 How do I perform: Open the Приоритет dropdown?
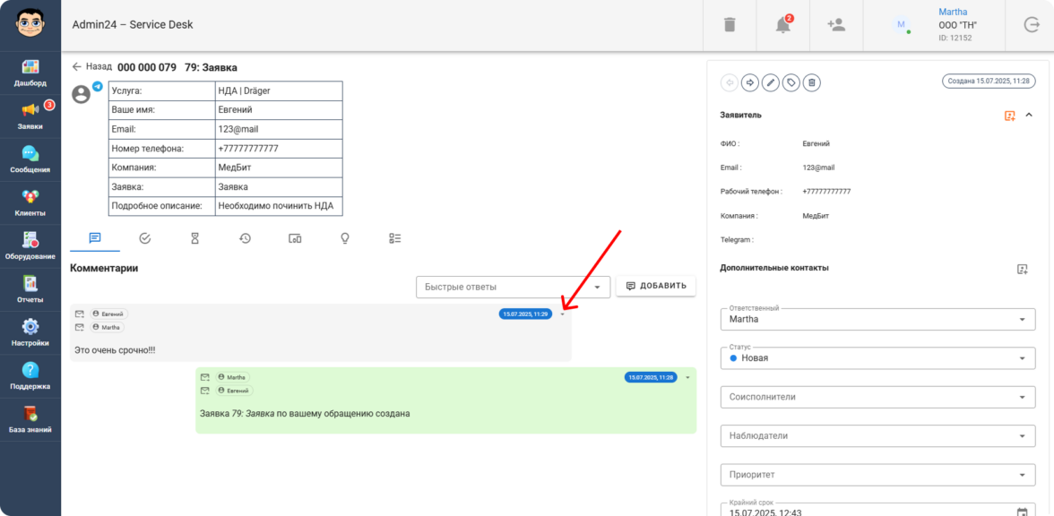[878, 475]
